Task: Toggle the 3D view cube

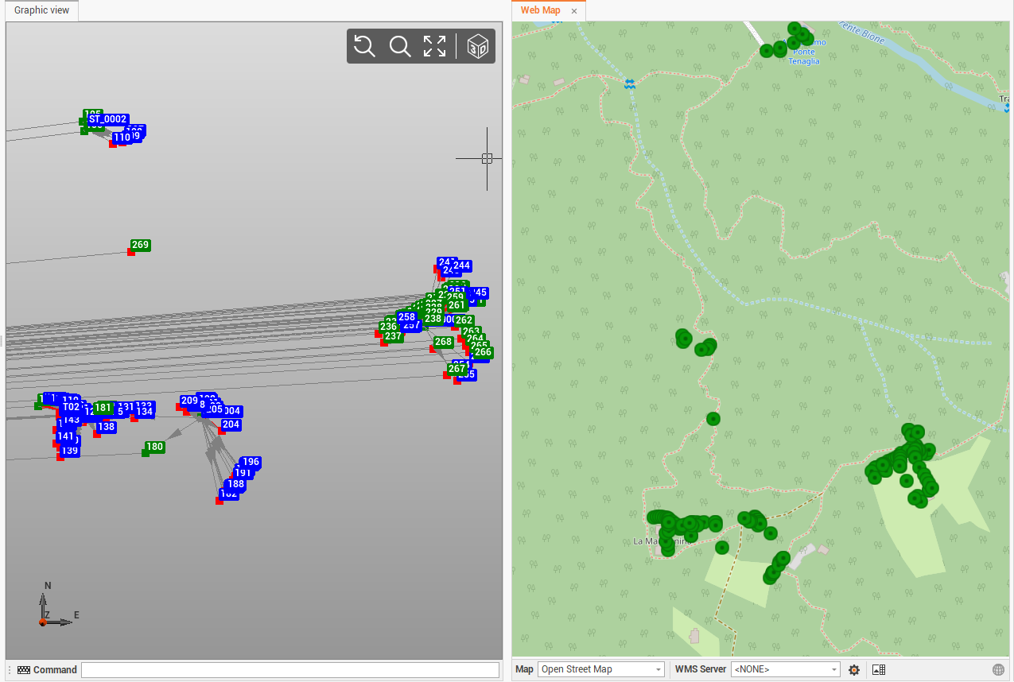Action: coord(477,46)
